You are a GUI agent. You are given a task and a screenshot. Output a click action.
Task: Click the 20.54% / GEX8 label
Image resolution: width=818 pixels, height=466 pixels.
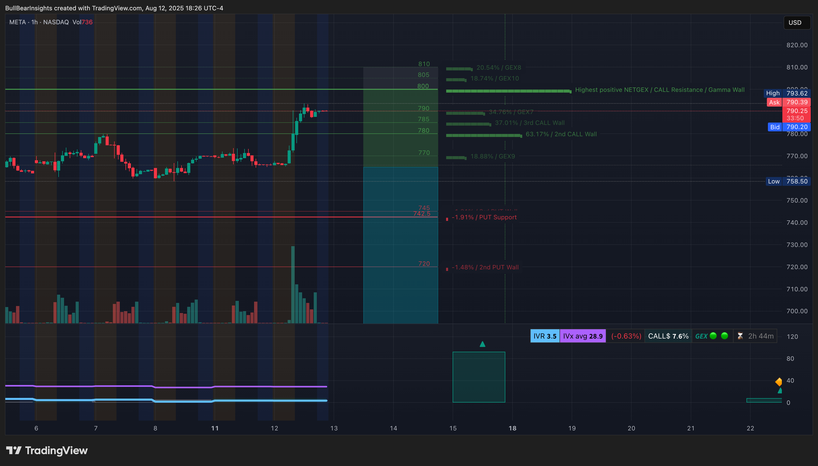point(499,68)
